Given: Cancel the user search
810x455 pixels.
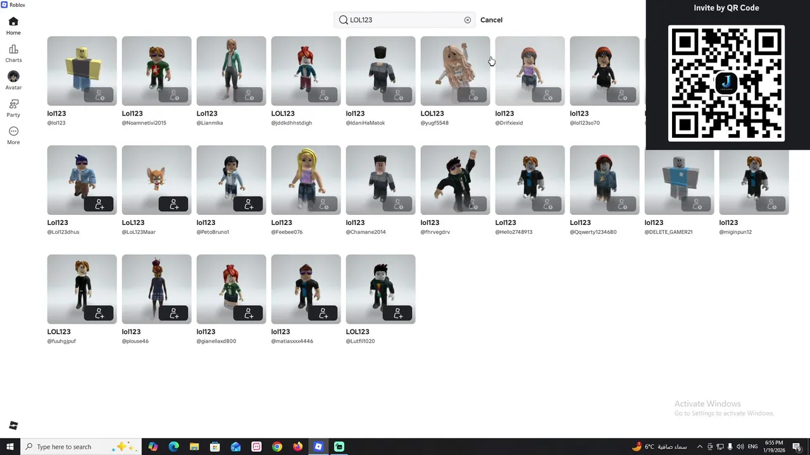Looking at the screenshot, I should click(x=491, y=20).
